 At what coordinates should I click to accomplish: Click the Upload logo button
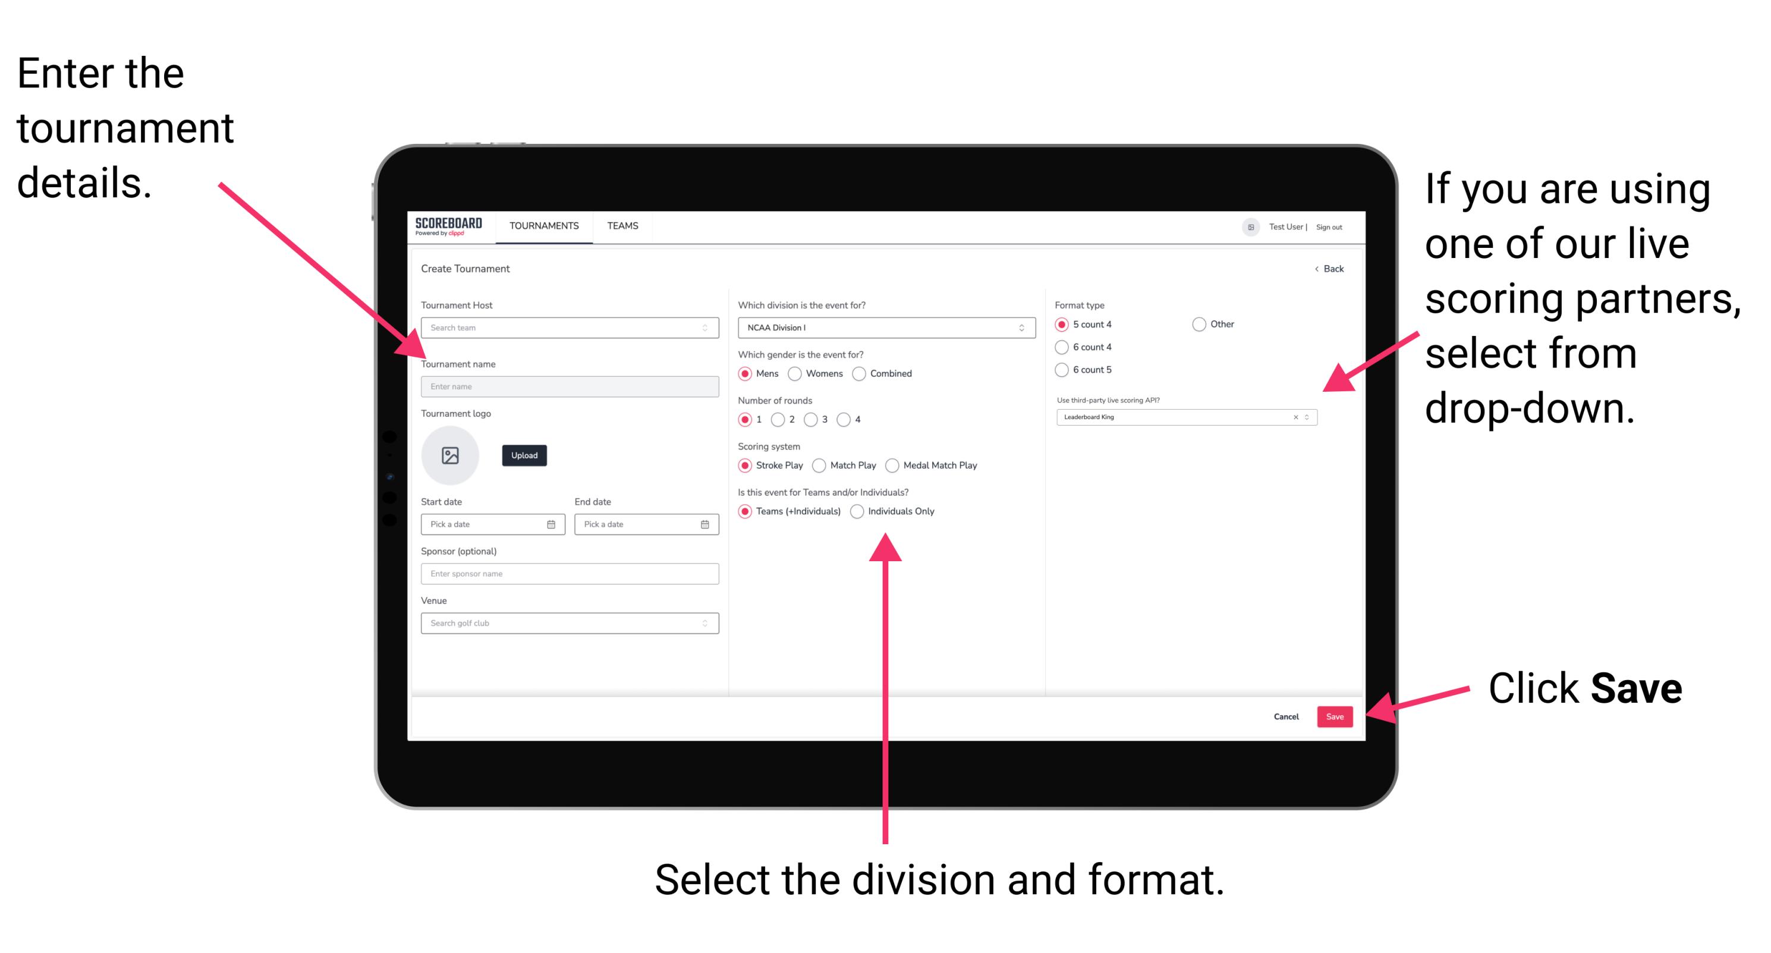pyautogui.click(x=523, y=455)
